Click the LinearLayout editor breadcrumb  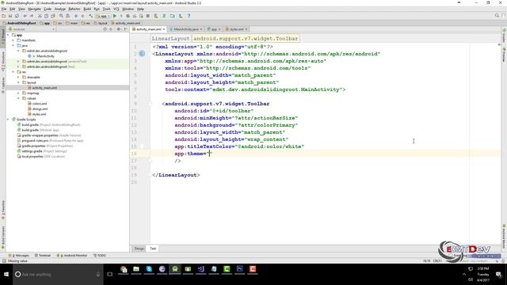[170, 39]
